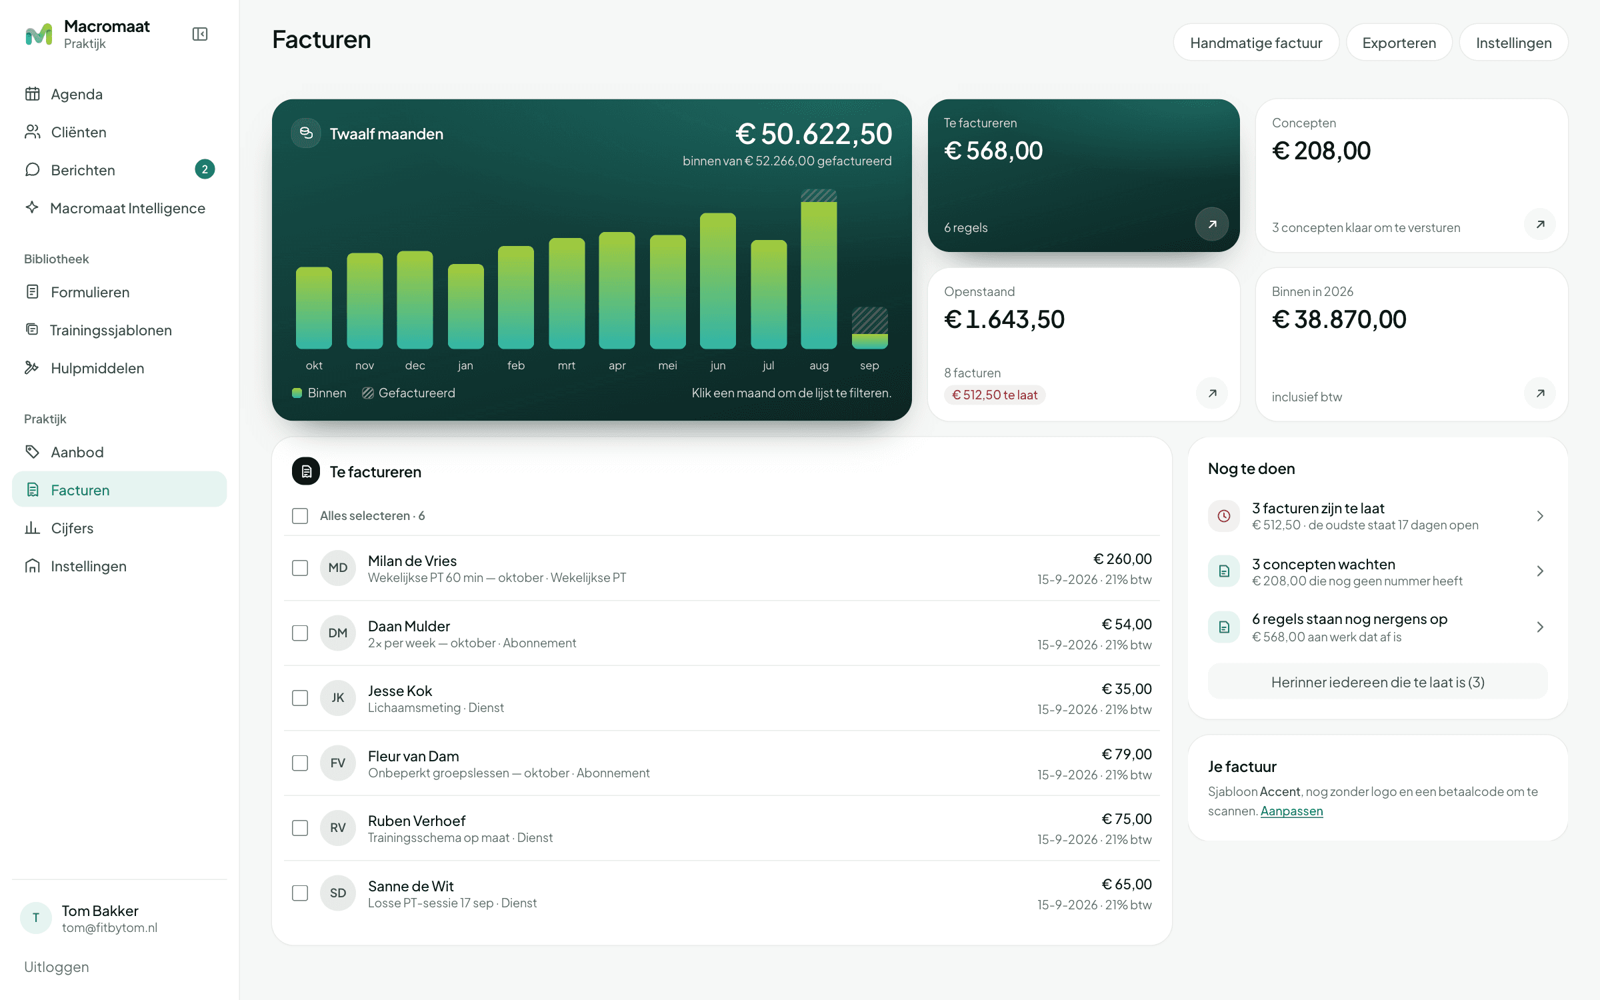Filter the chart on the okt bar

coord(314,308)
